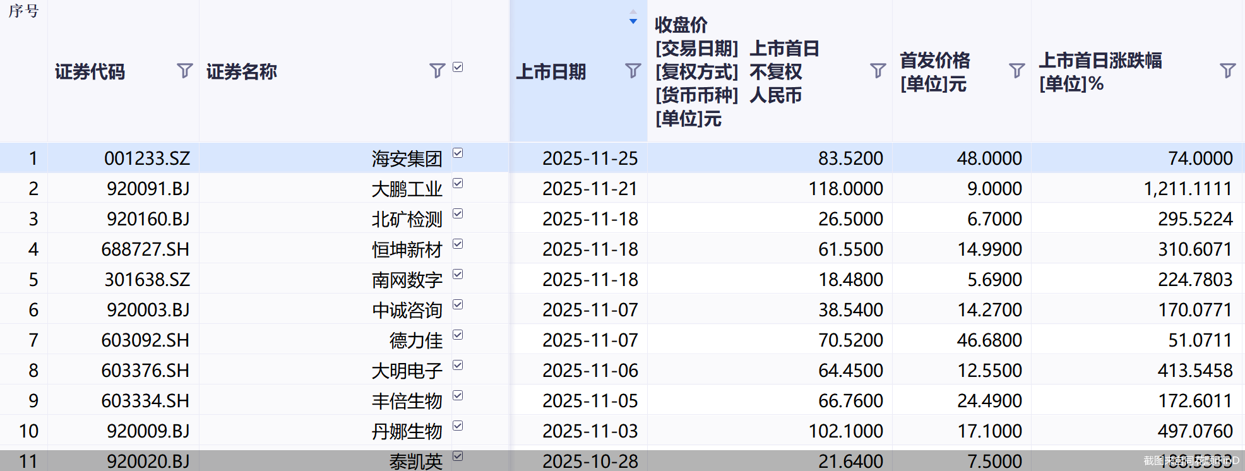1245x471 pixels.
Task: Uncheck the 大鹏工业 row checkbox
Action: (458, 183)
